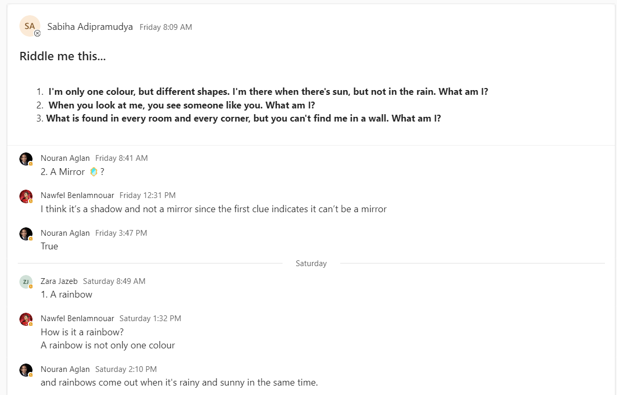Click the Saturday 8:49 AM timestamp

coord(114,281)
